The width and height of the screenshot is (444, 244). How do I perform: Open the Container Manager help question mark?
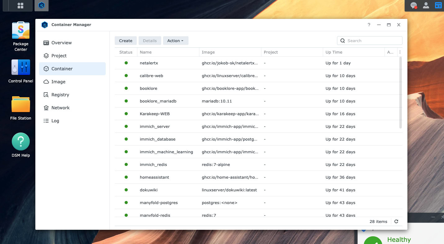[369, 25]
